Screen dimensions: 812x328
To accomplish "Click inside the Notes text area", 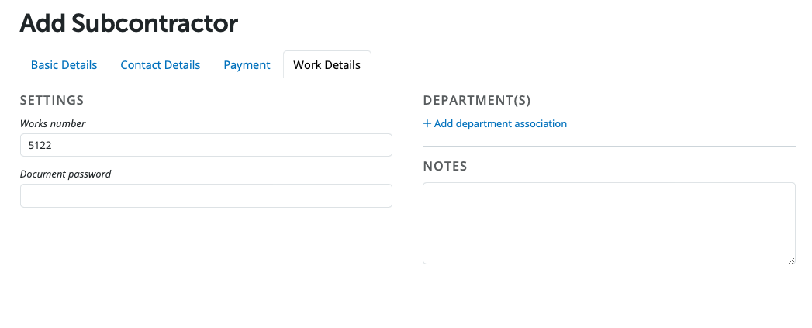I will [609, 223].
